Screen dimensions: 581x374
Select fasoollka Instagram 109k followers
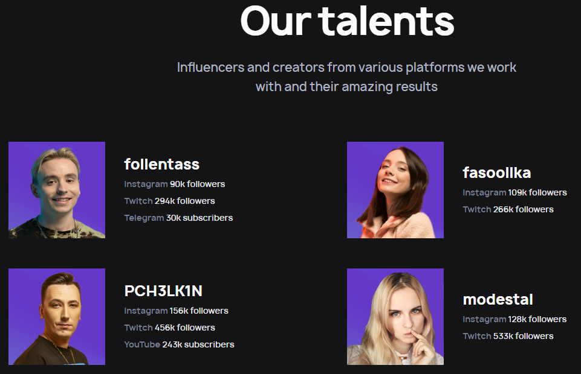tap(514, 192)
